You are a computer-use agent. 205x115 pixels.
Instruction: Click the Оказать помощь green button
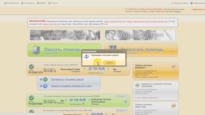pos(64,50)
